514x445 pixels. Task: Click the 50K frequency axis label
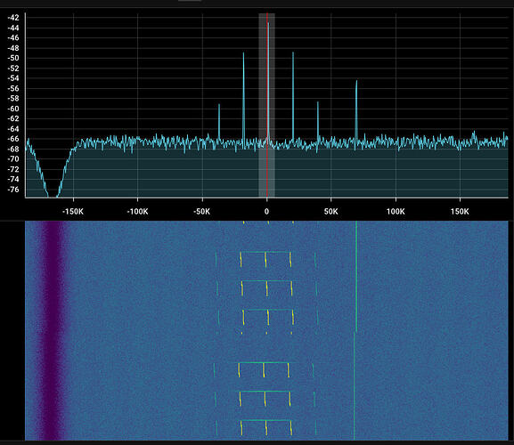(x=330, y=212)
